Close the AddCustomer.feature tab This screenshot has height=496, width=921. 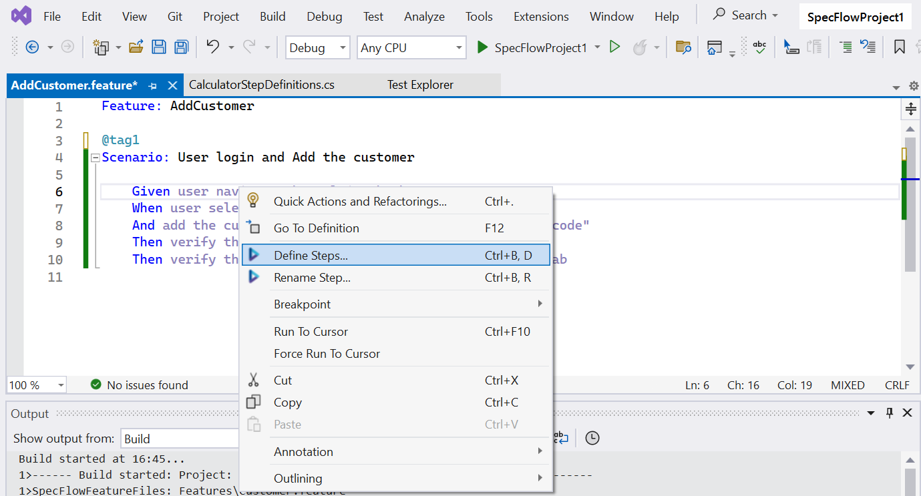point(172,85)
